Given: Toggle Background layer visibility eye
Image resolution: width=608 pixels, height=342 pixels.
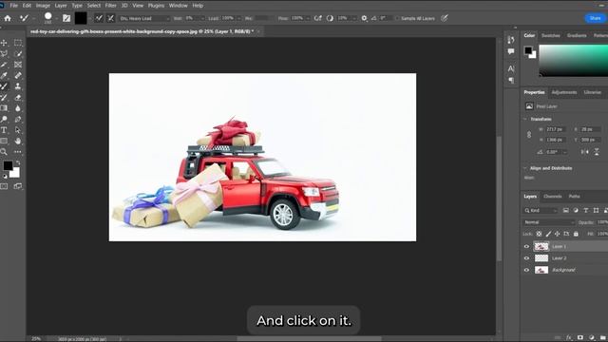Looking at the screenshot, I should (x=526, y=270).
